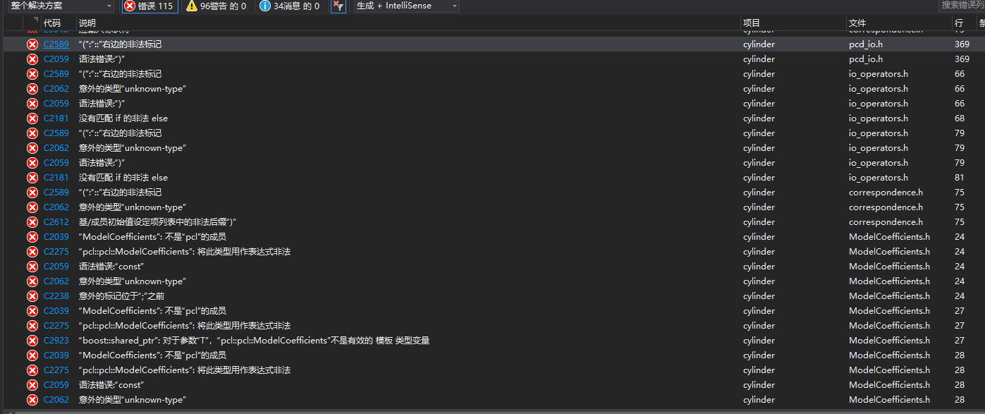Open the 整个解决方案 scope dropdown
The width and height of the screenshot is (985, 414).
(61, 6)
